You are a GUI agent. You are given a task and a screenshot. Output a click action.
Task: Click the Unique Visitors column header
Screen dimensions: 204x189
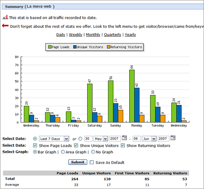coord(96,173)
